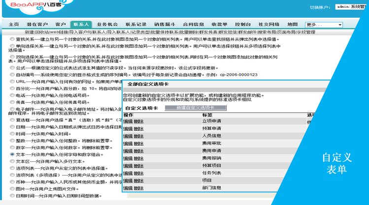369x205 pixels.
Task: Open the 控制台 tab
Action: pos(243,25)
